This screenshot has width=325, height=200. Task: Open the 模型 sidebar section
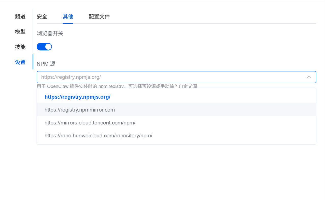tap(20, 32)
